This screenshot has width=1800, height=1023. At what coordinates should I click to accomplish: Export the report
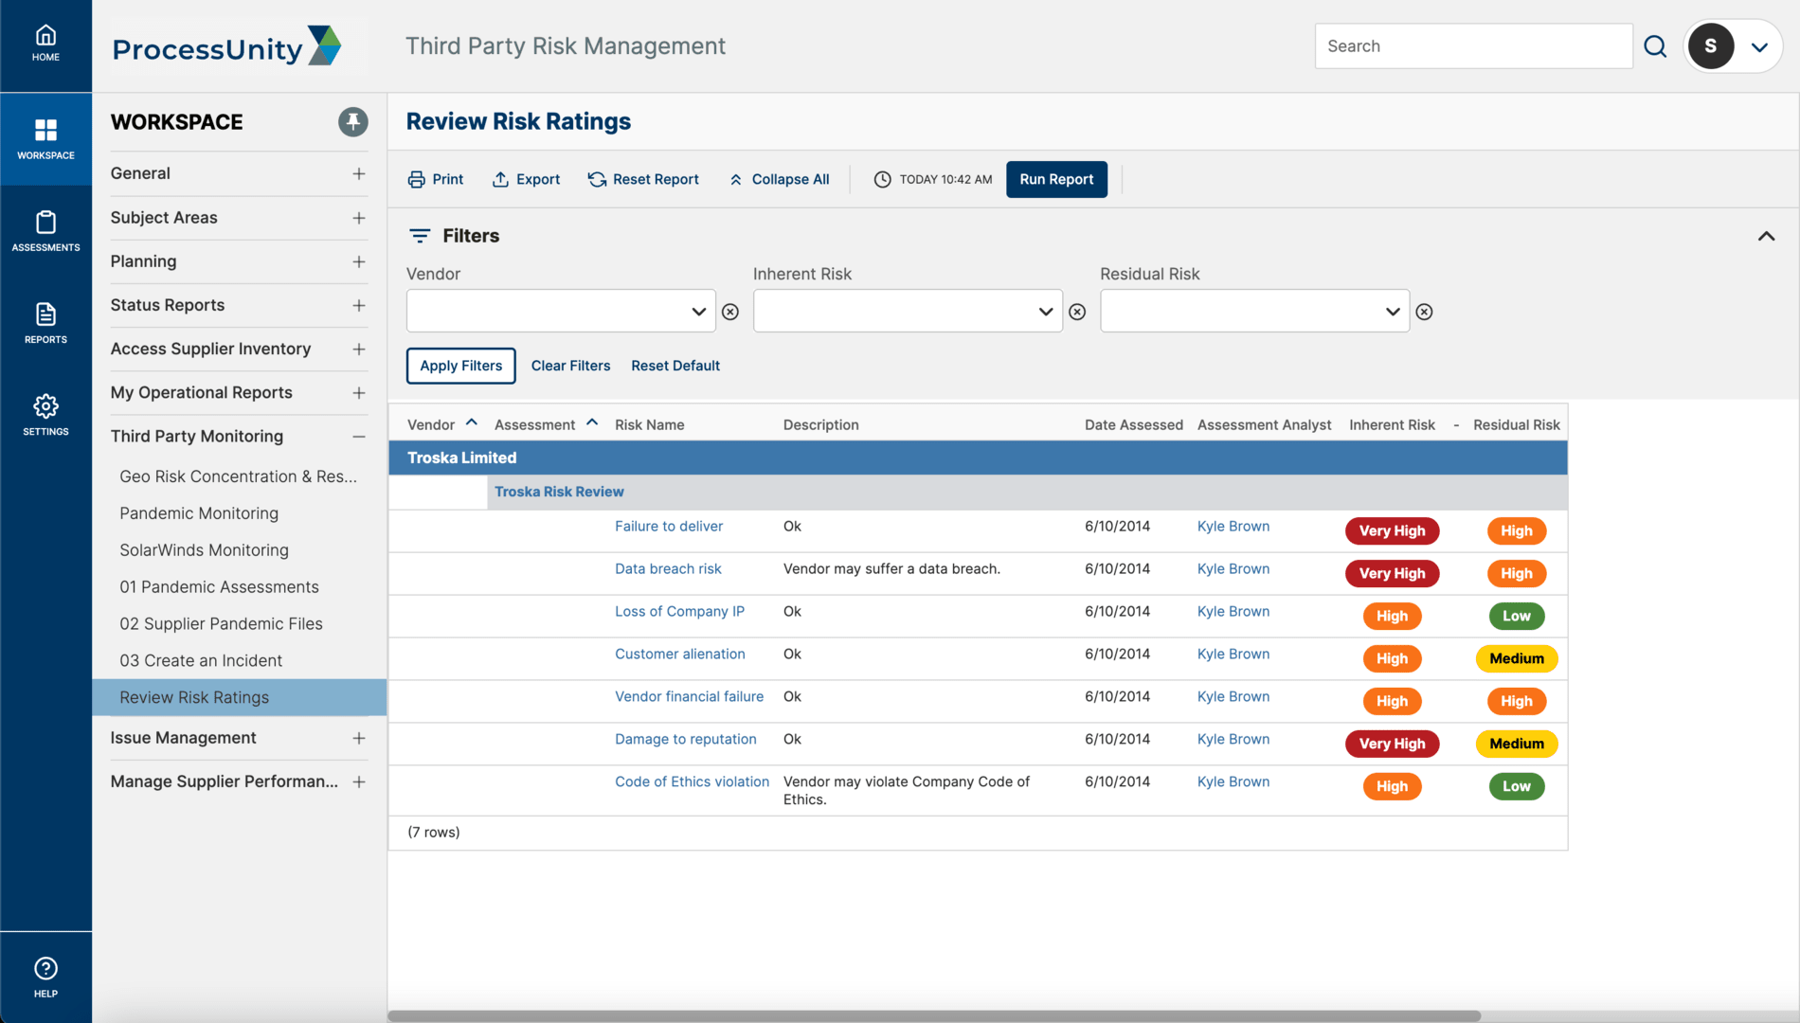526,179
